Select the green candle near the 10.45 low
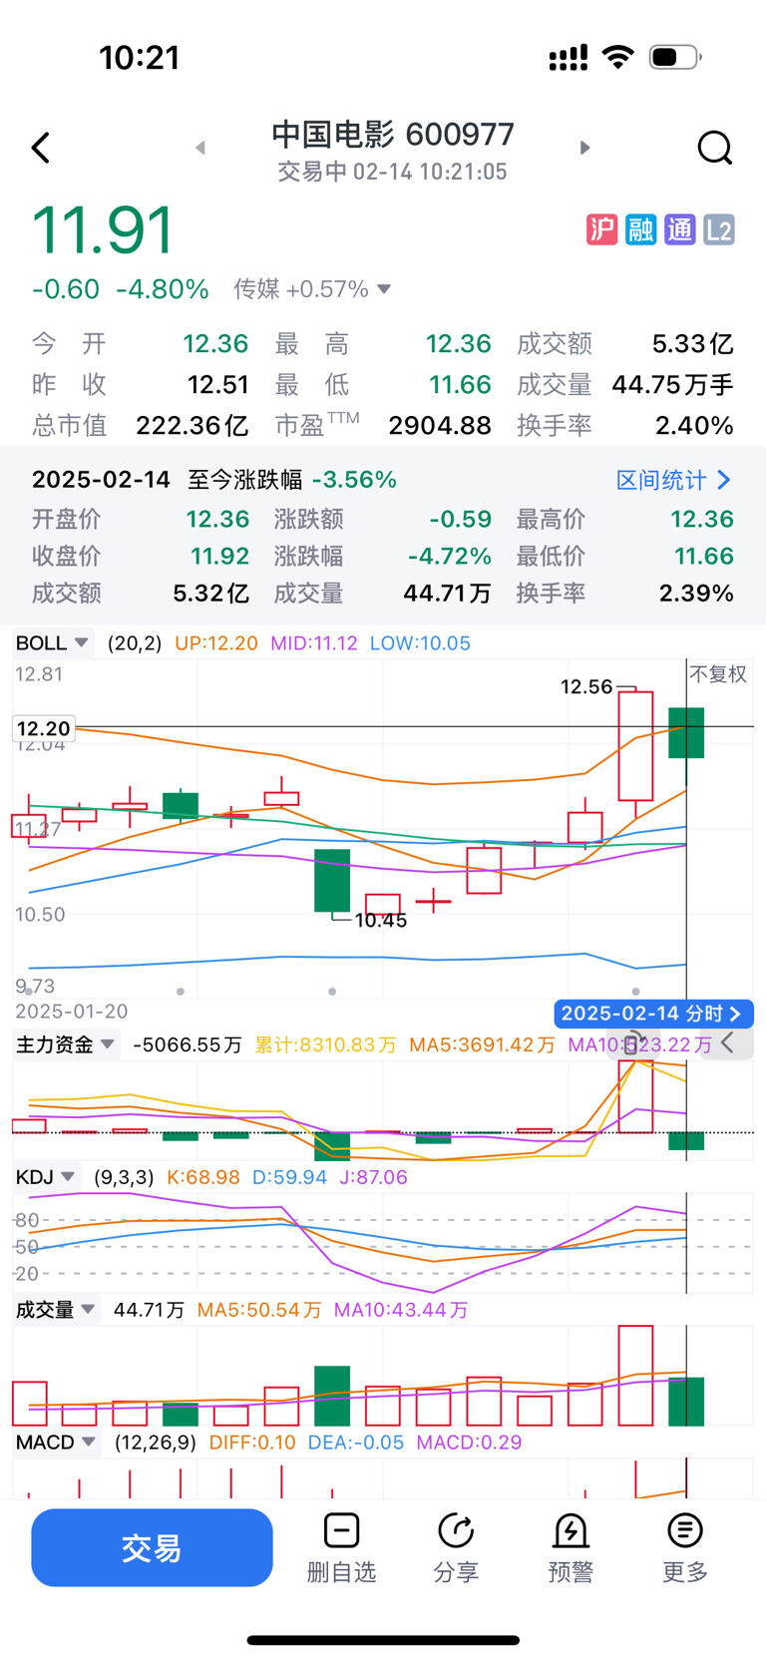Viewport: 767px width, 1661px height. (x=332, y=881)
